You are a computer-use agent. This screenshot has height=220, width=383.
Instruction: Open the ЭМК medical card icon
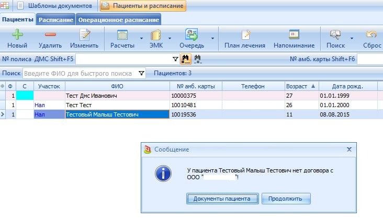(156, 35)
